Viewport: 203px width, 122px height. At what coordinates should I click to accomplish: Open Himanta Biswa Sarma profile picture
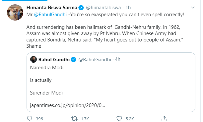(15, 12)
